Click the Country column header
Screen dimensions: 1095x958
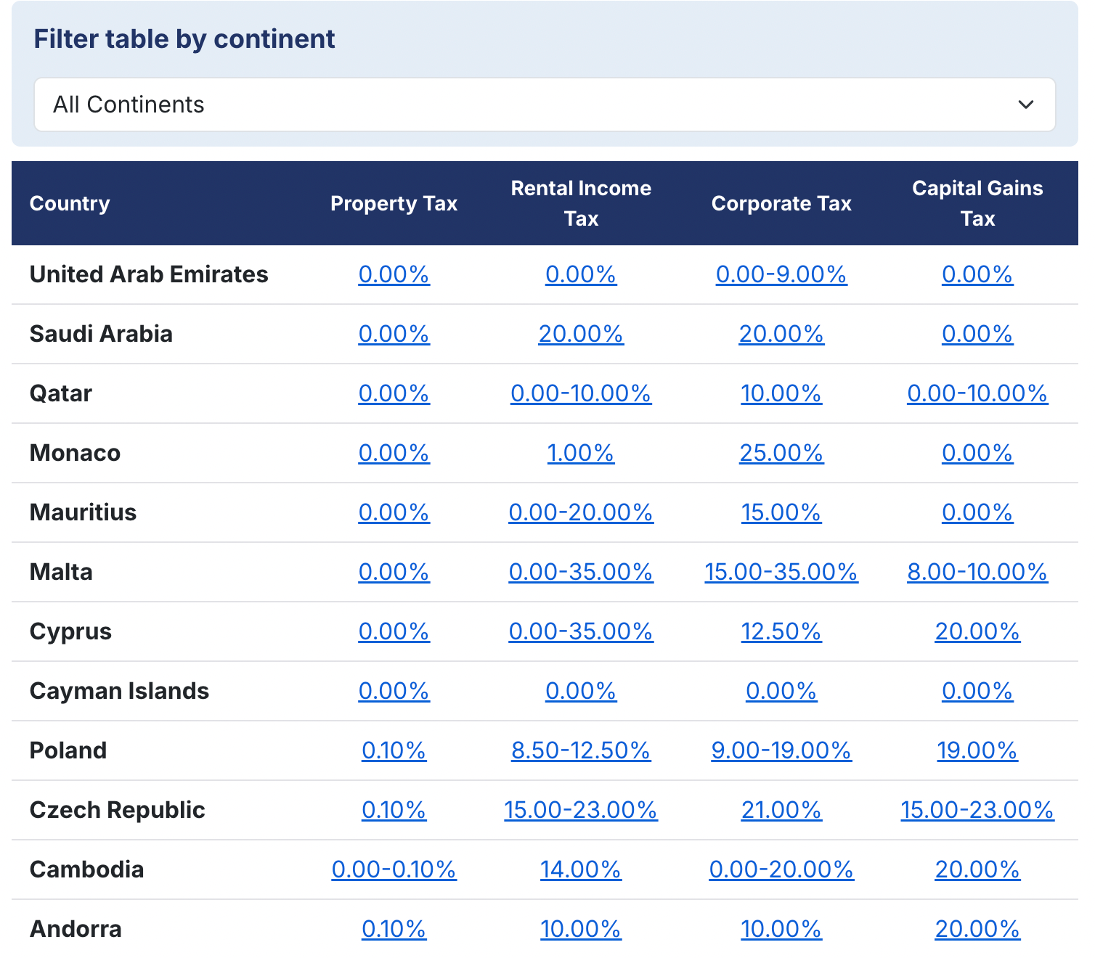70,203
